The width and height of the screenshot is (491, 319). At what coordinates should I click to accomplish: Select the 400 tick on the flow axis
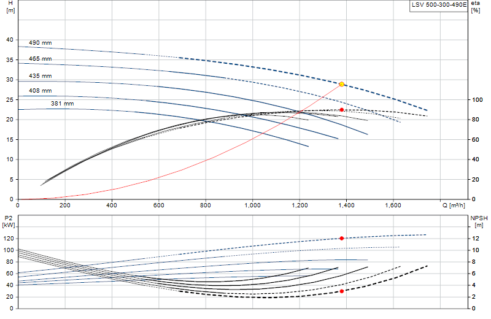112,206
